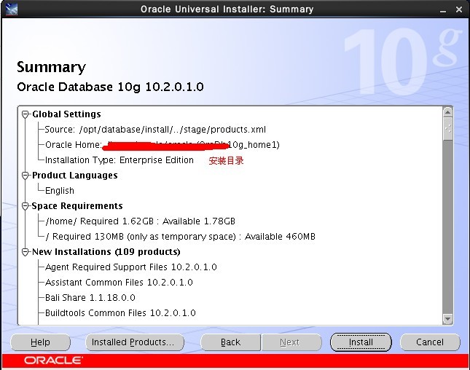The image size is (470, 370).
Task: Select the Global Settings heading
Action: [x=66, y=114]
